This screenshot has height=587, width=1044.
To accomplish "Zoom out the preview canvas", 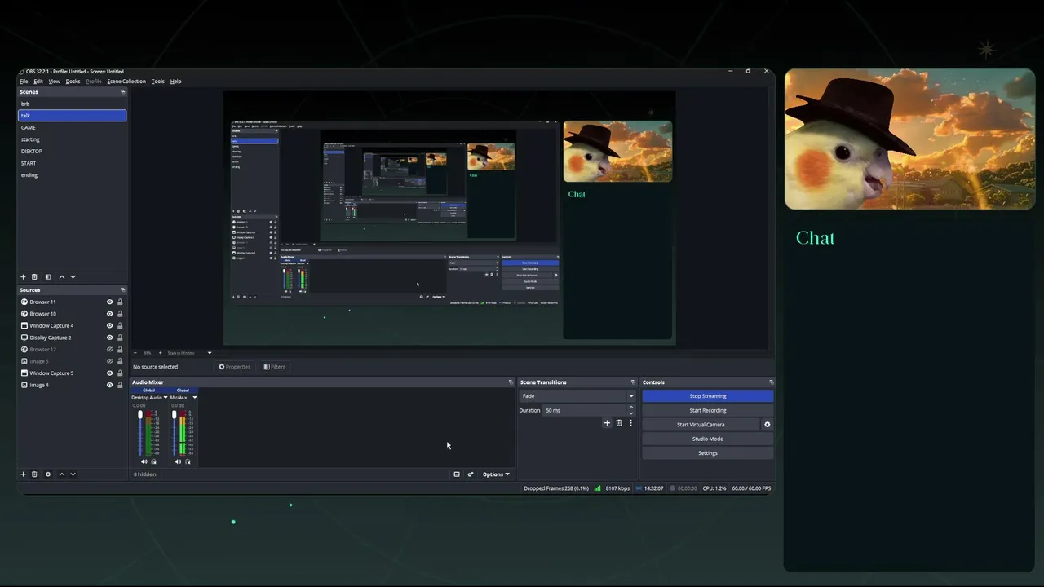I will pos(135,353).
